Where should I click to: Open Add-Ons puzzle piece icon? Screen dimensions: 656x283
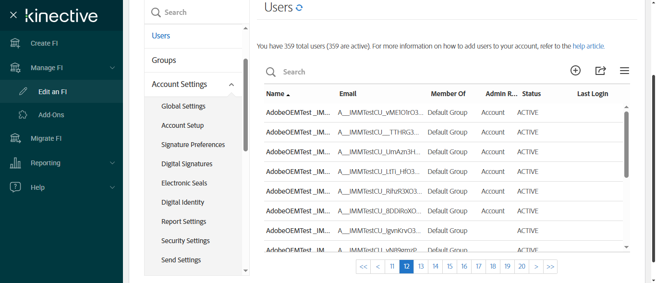click(23, 115)
